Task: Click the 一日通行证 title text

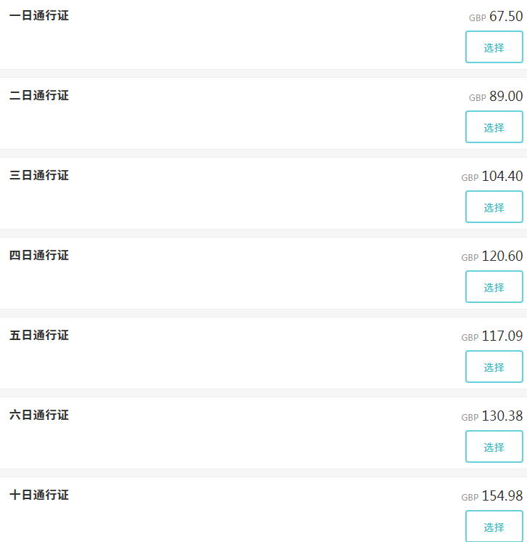Action: [x=39, y=15]
